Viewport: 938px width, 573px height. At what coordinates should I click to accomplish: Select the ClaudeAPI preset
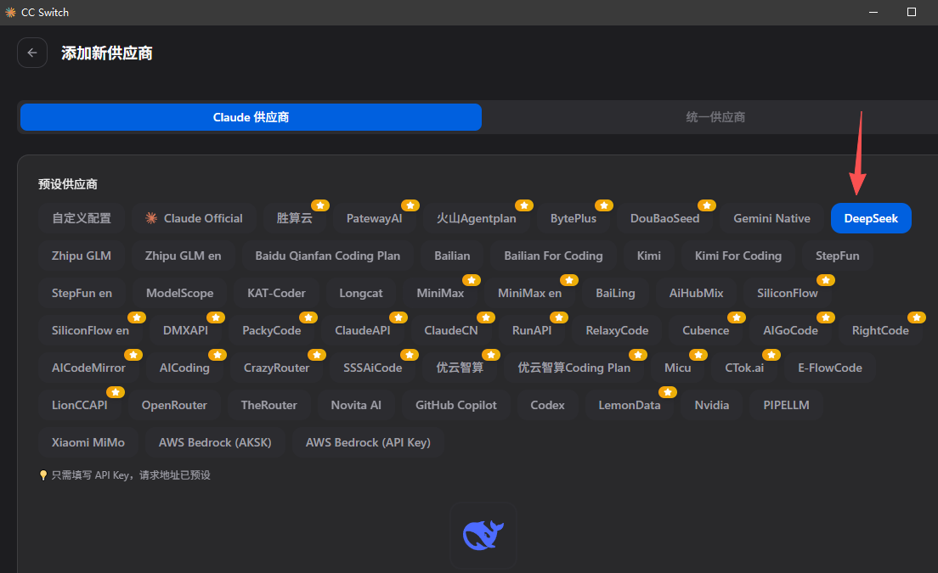(x=363, y=330)
